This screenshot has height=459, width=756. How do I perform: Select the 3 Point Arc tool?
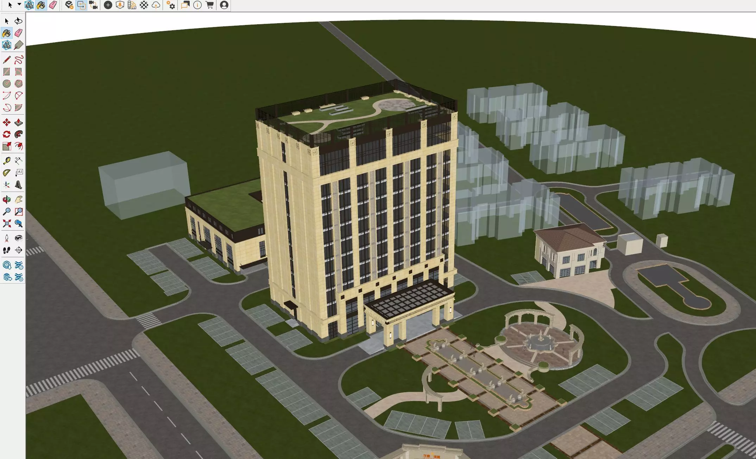(7, 108)
